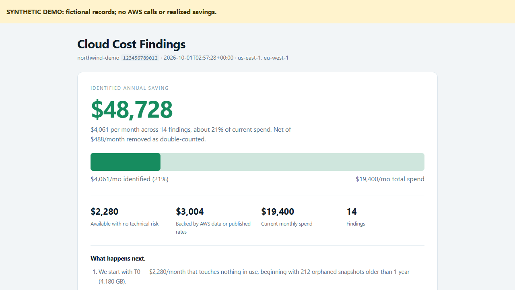The height and width of the screenshot is (290, 515).
Task: Click the What happens next heading
Action: (118, 259)
